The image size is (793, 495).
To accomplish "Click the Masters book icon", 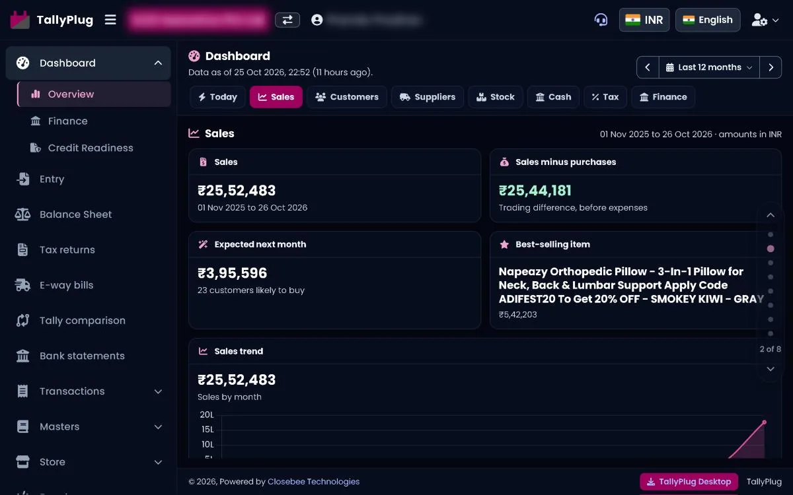I will tap(23, 427).
